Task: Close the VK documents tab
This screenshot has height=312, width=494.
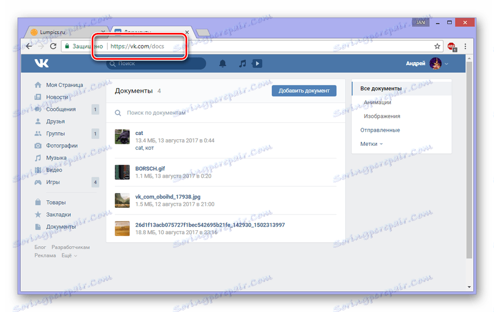Action: tap(187, 32)
